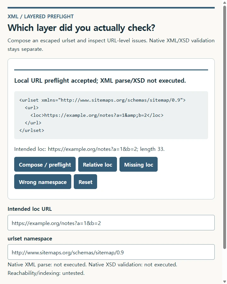Screen dimensions: 227x284
Task: Load the Relative loc example
Action: coord(97,164)
